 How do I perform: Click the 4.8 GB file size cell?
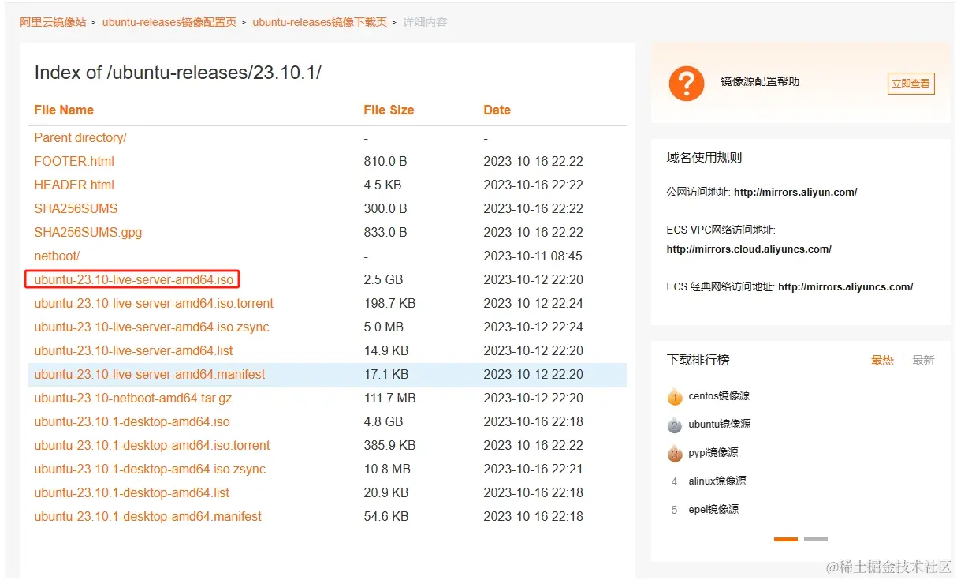(x=383, y=421)
